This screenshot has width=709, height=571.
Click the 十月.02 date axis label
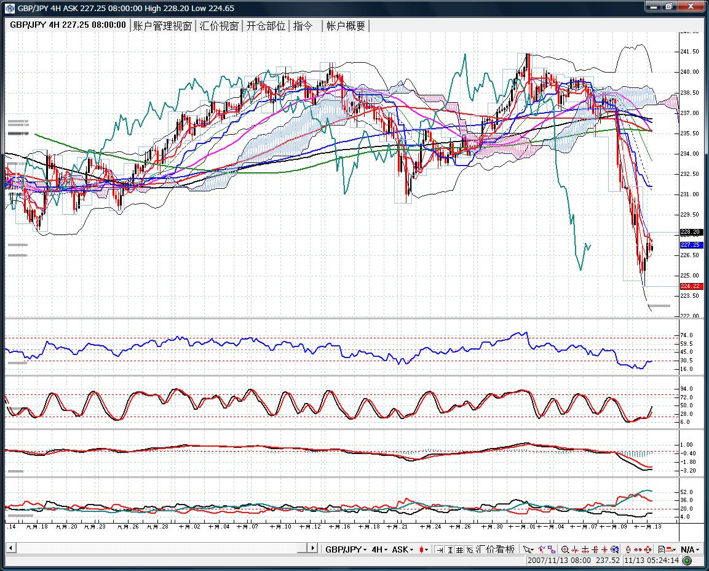189,527
